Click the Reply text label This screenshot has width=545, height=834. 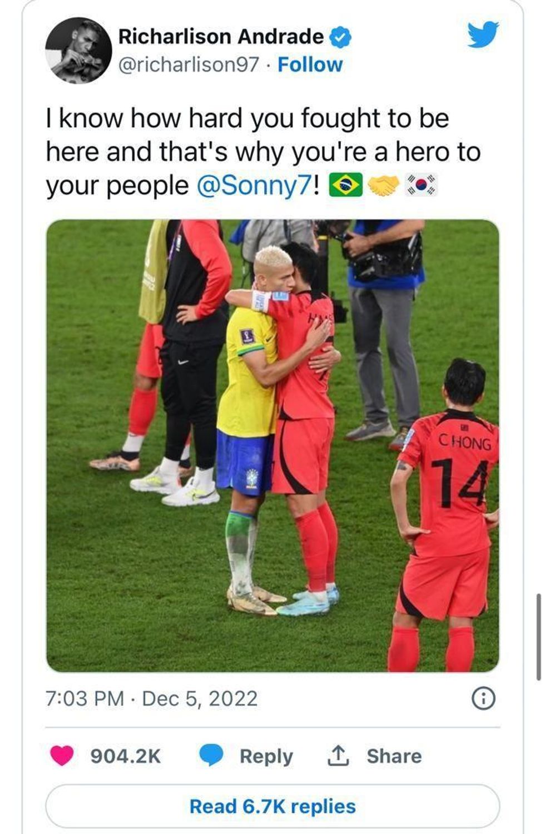coord(266,756)
